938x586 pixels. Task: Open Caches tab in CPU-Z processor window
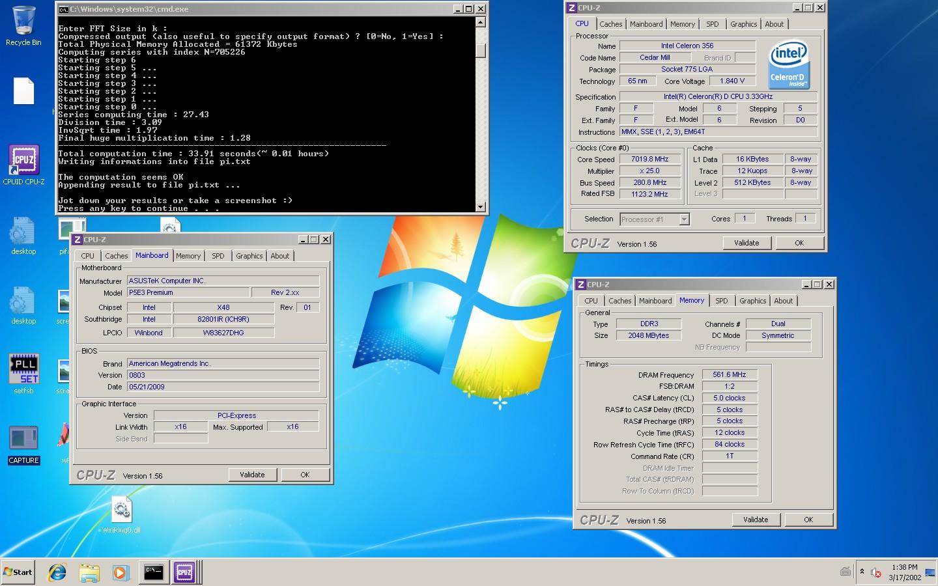click(611, 24)
